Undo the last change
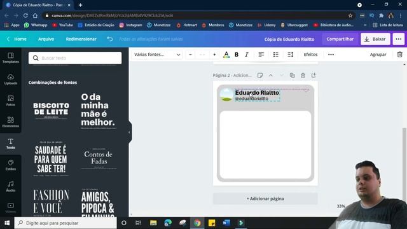Image resolution: width=407 pixels, height=229 pixels. click(110, 39)
